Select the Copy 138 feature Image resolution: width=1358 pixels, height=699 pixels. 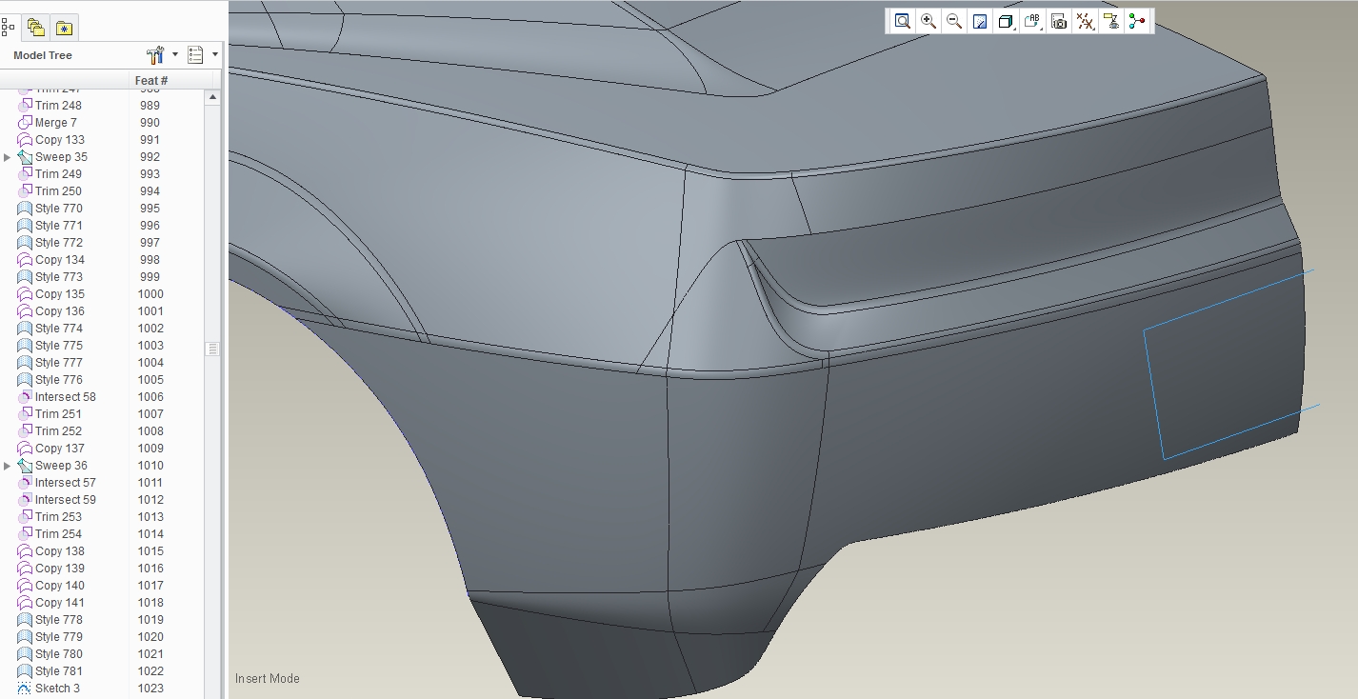pyautogui.click(x=51, y=551)
